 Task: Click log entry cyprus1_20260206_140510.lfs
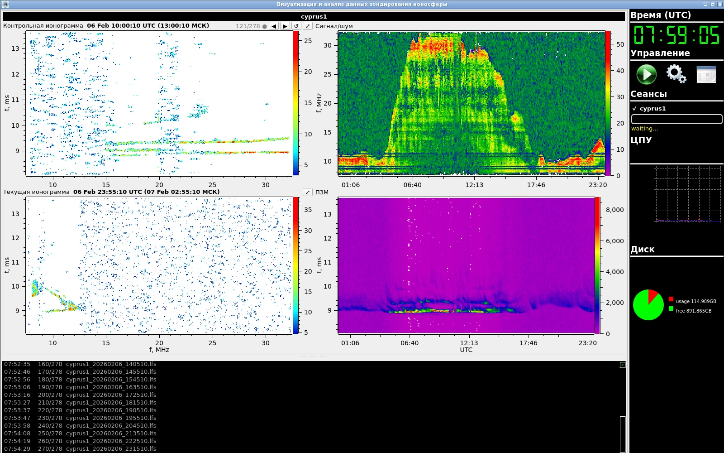point(111,364)
